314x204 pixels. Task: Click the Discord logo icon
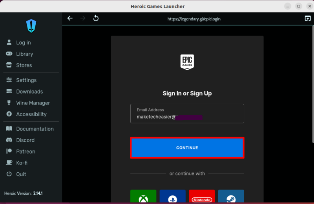(9, 140)
